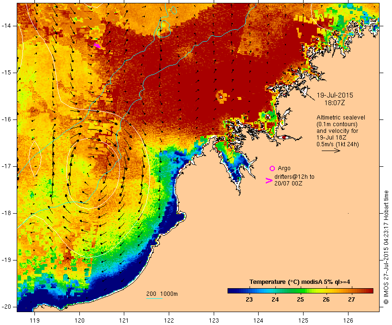The image size is (392, 325).
Task: Click the latitude label -16
Action: tap(6, 119)
